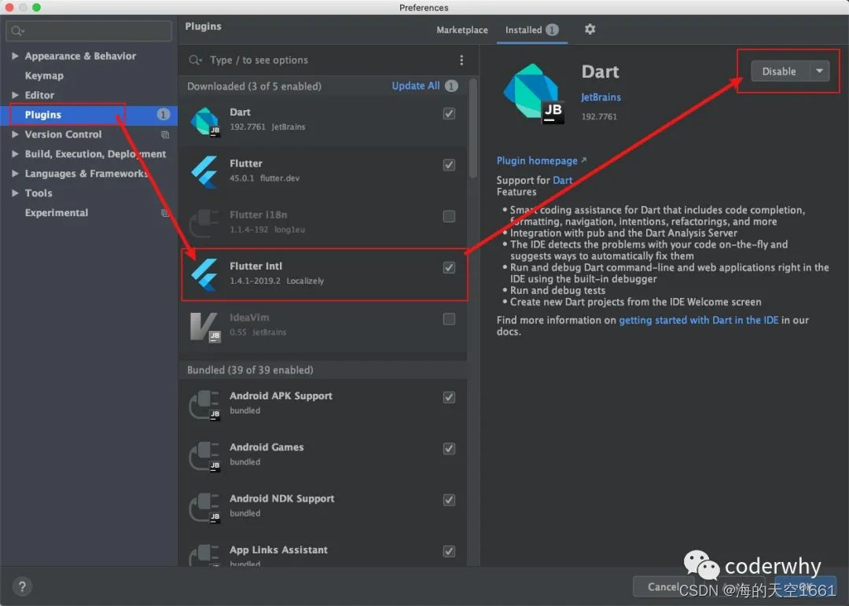The height and width of the screenshot is (606, 849).
Task: Click the Flutter Intl plugin logo
Action: [x=204, y=274]
